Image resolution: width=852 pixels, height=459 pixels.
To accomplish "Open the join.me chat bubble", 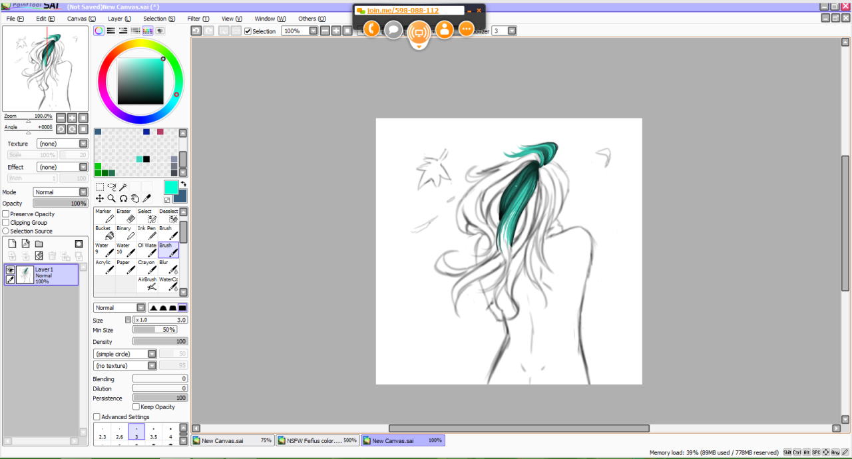I will (393, 29).
